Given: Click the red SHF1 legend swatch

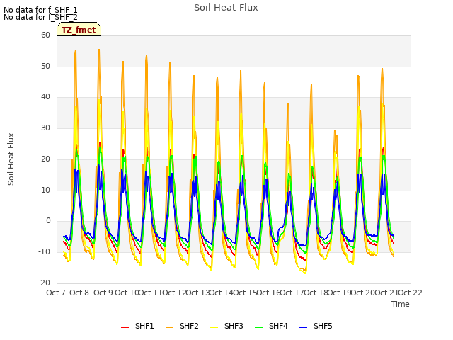Looking at the screenshot, I should 125,327.
